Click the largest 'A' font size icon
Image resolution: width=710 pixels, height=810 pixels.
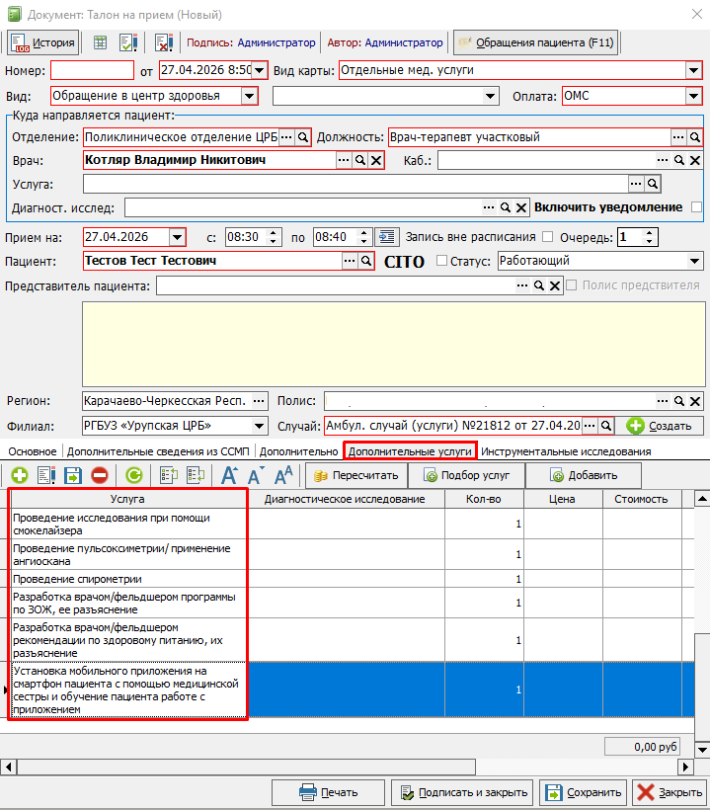coord(283,475)
